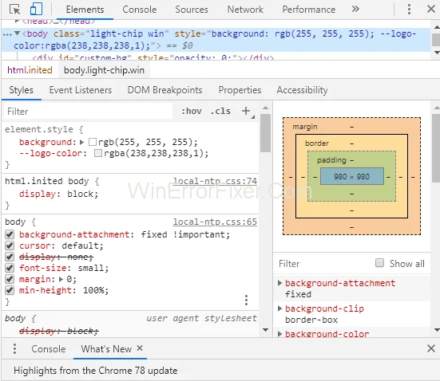This screenshot has height=381, width=440.
Task: Open the Performance tab
Action: [x=309, y=10]
